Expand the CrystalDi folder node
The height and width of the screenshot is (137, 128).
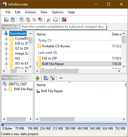(6, 39)
